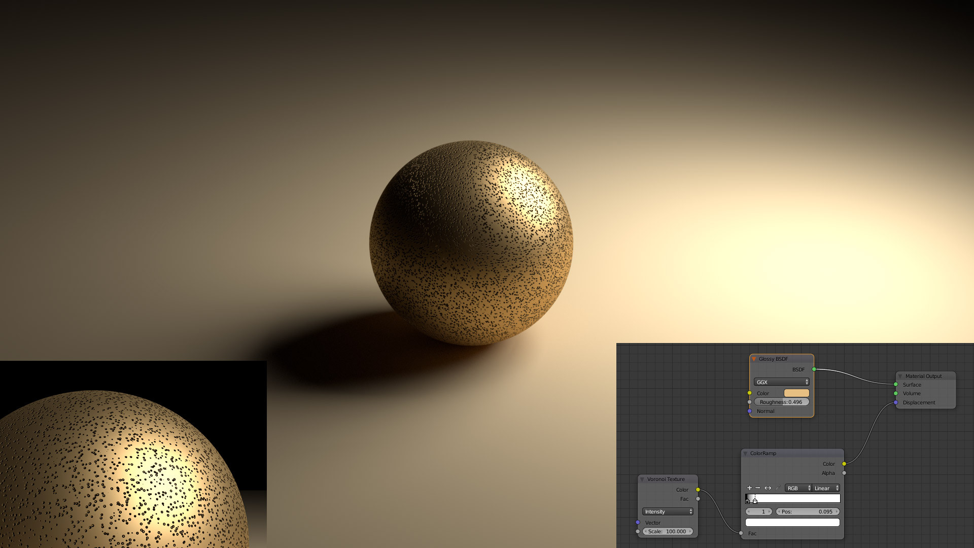
Task: Click the Pos 0.095 field
Action: (808, 511)
